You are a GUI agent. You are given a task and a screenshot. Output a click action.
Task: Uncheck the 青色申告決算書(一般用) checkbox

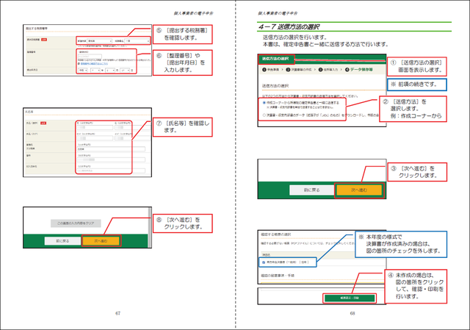click(x=264, y=262)
